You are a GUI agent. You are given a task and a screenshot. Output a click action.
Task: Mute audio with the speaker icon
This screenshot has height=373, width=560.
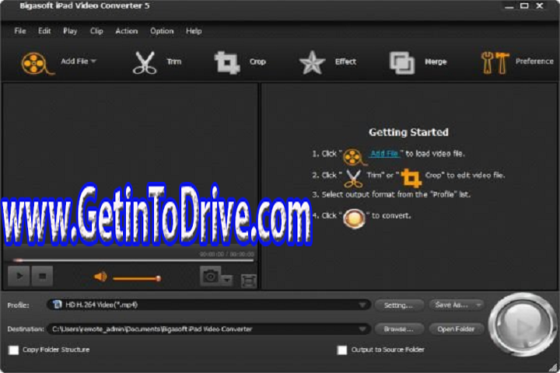100,277
